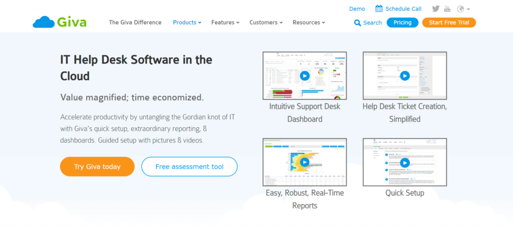Click the Easy, Robust, Real-Time Reports caption
Viewport: 513px width, 226px height.
click(x=305, y=199)
